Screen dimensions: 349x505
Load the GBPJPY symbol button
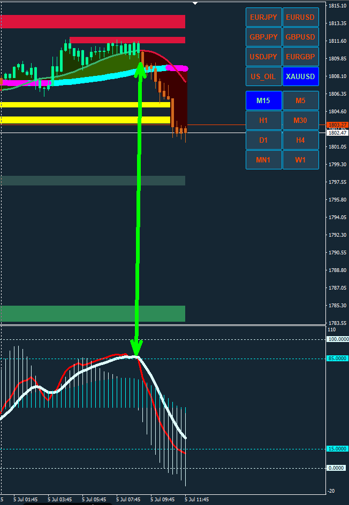(x=263, y=37)
